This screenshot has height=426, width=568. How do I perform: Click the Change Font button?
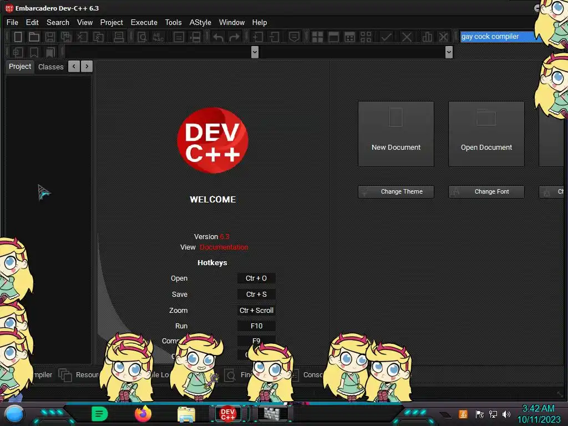pyautogui.click(x=486, y=191)
